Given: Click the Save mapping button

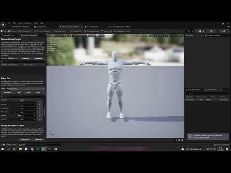Looking at the screenshot, I should click(x=28, y=93).
